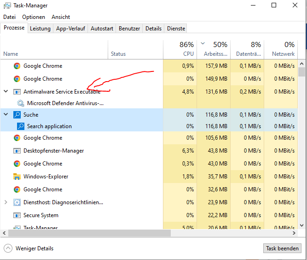The height and width of the screenshot is (260, 307).
Task: Click the Diensthost Diagnoserichtlinien gear icon
Action: (x=17, y=202)
